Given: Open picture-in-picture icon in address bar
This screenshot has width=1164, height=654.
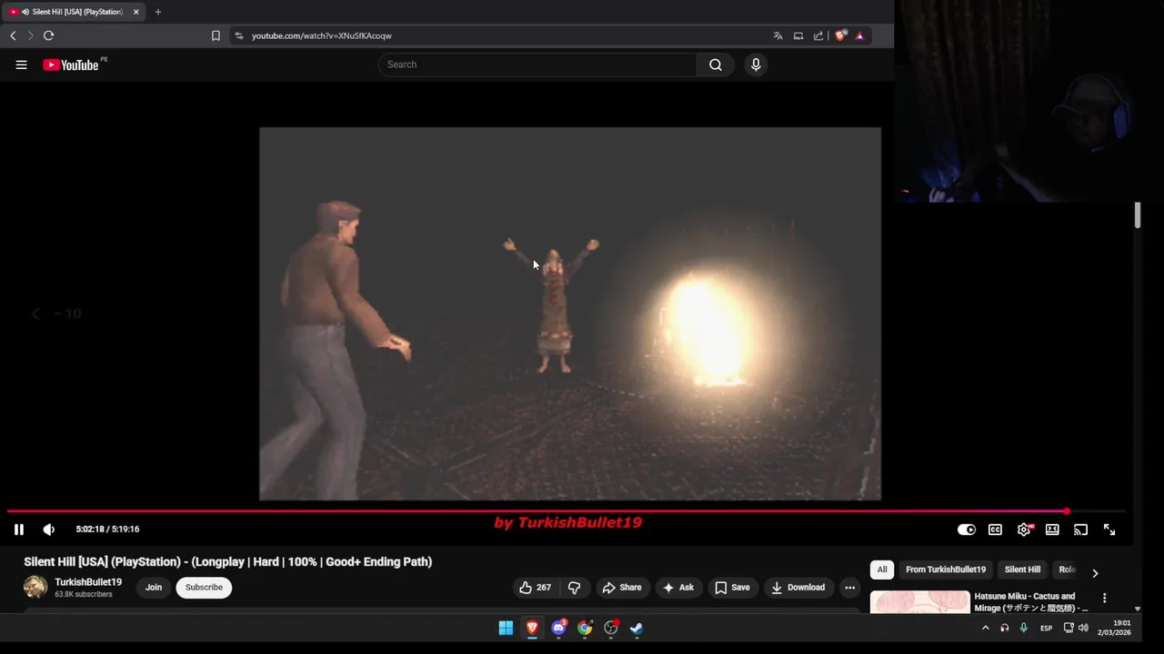Looking at the screenshot, I should coord(798,35).
